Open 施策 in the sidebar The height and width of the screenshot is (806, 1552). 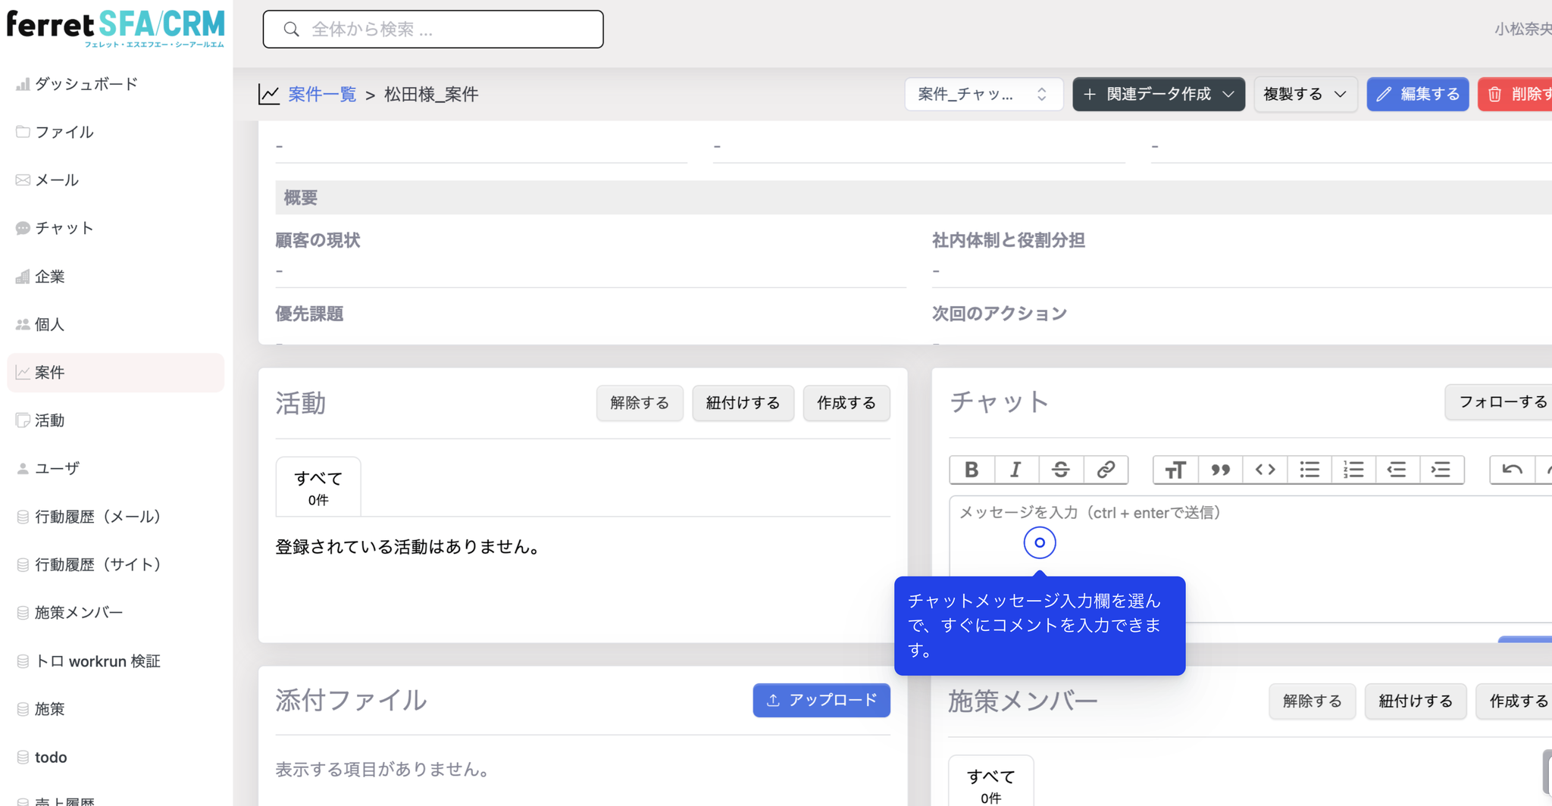[115, 709]
